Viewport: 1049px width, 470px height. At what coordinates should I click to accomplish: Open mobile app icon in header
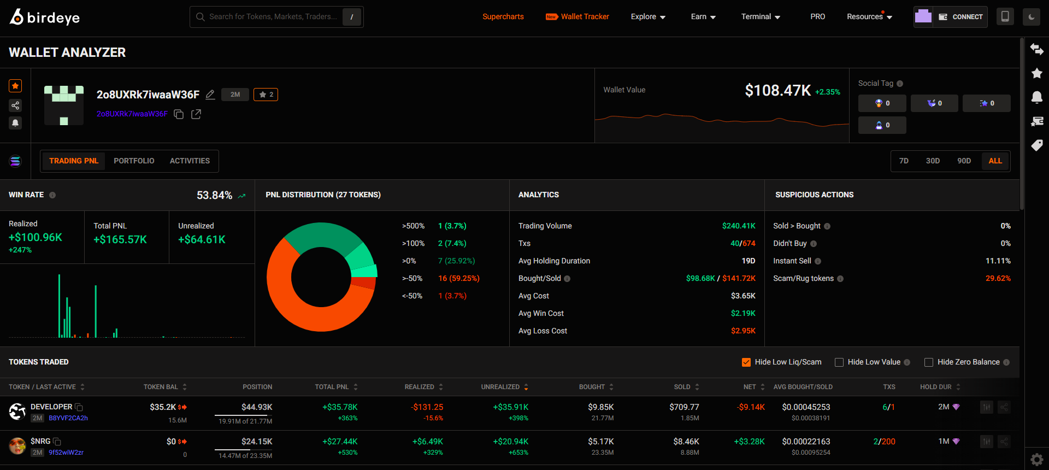click(1005, 16)
